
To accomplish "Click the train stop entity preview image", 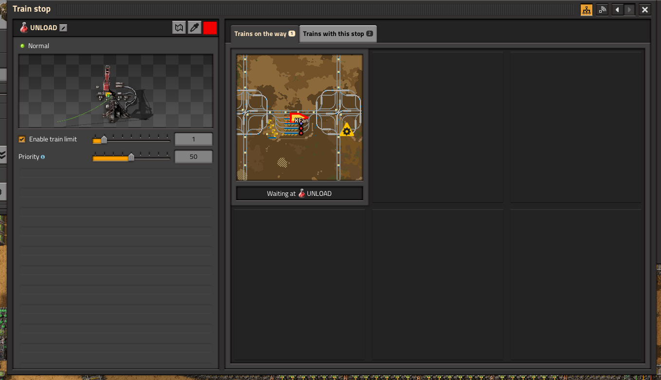I will click(116, 91).
